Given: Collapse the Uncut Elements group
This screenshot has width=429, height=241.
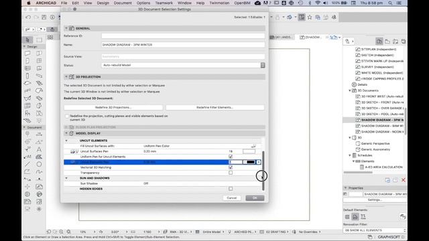Looking at the screenshot, I should pos(66,141).
